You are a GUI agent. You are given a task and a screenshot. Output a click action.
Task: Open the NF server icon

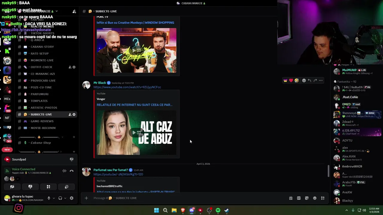[x=7, y=118]
